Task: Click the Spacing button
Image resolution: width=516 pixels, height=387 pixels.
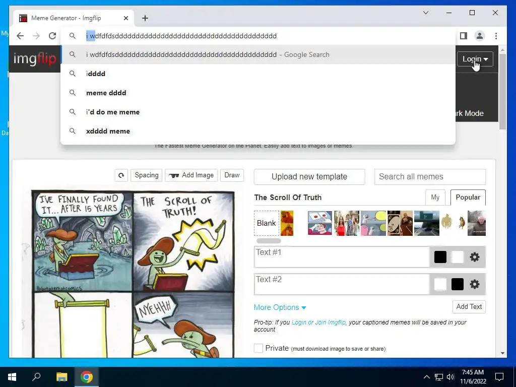Action: (x=147, y=175)
